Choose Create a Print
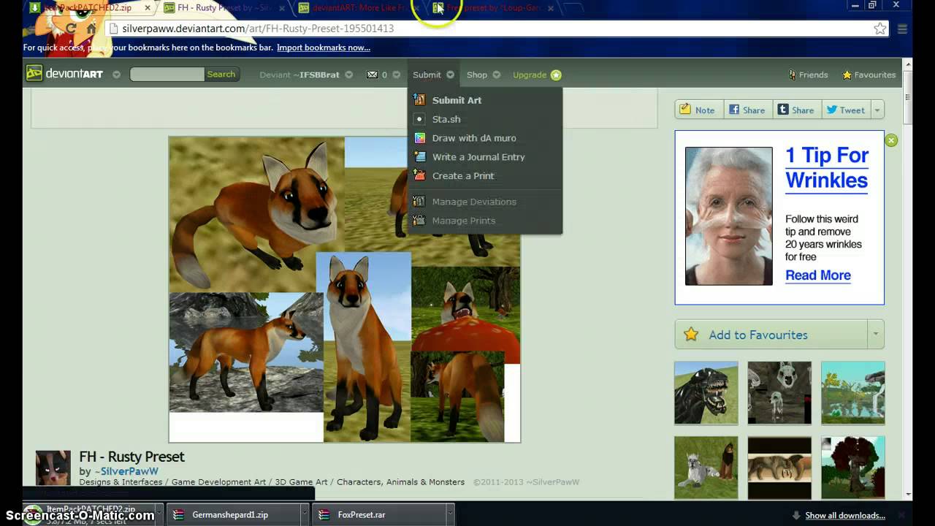 463,176
